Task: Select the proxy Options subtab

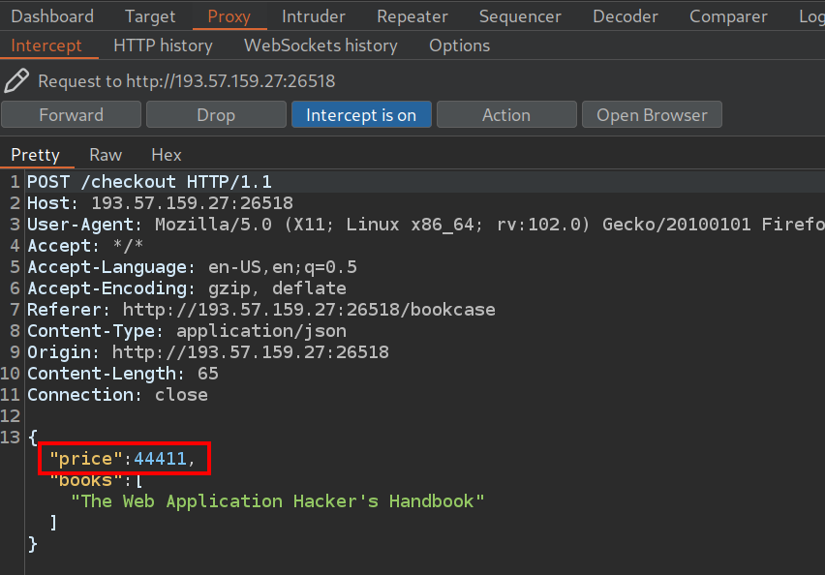Action: (x=459, y=45)
